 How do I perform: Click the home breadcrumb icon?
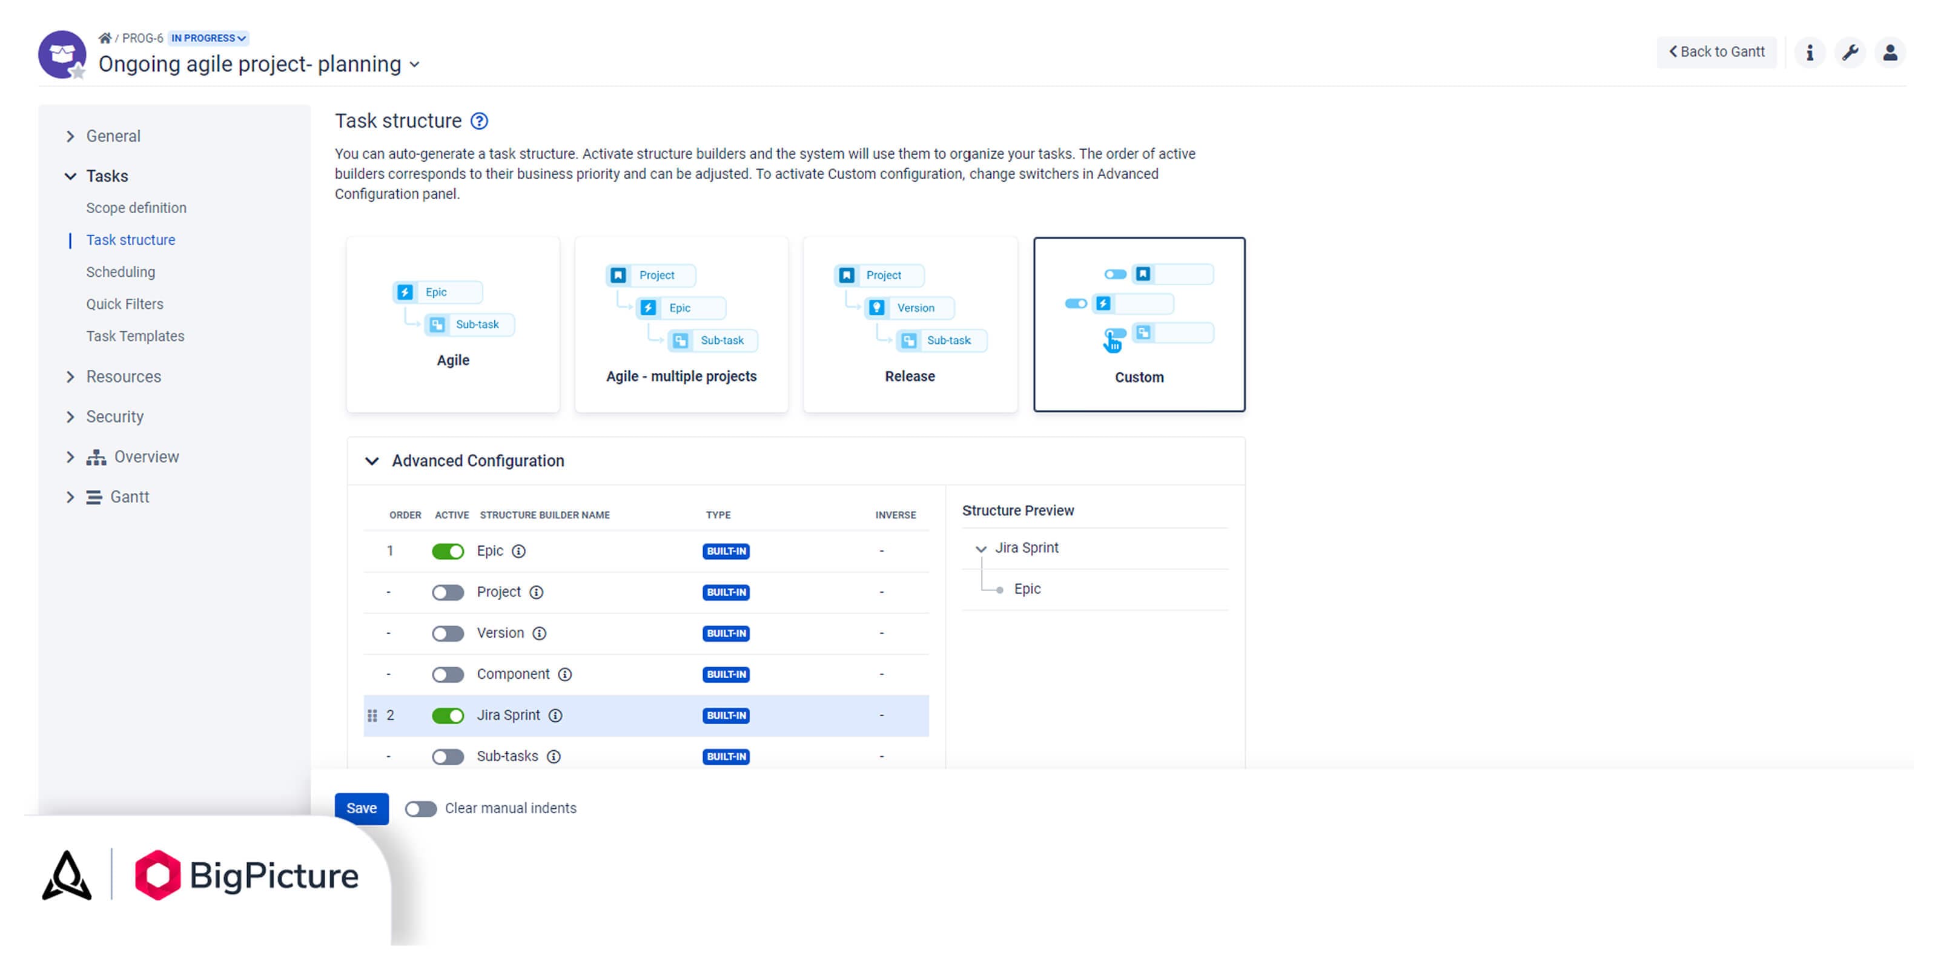pos(105,38)
